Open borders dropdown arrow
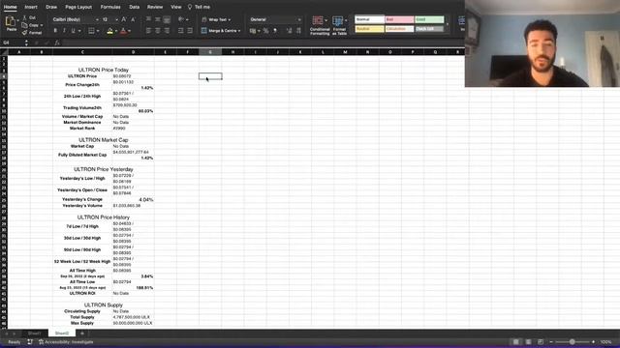Screen dimensions: 620x348 98,31
